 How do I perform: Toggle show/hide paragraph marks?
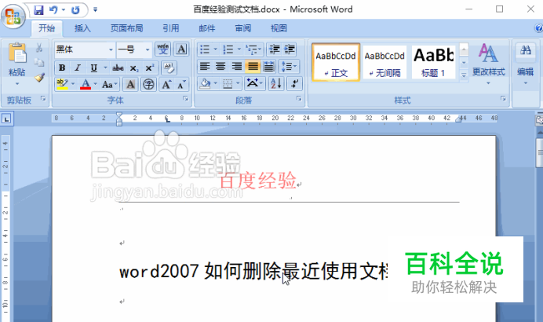295,84
